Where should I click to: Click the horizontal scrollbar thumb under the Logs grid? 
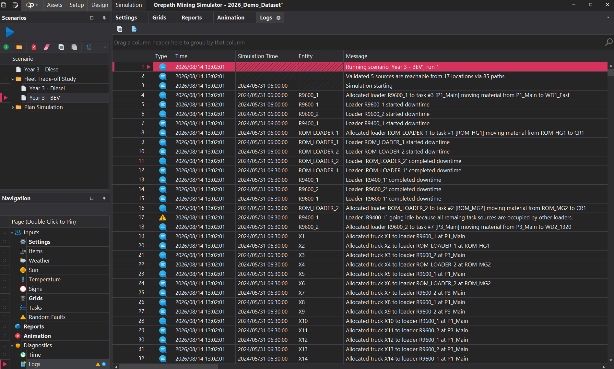(169, 367)
